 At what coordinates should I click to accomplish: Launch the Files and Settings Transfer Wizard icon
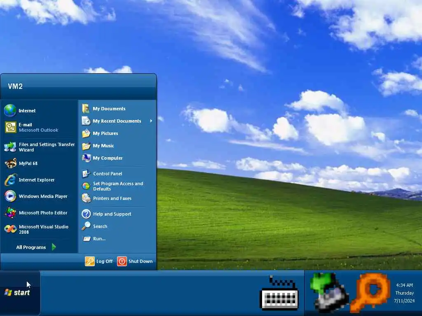tap(10, 147)
